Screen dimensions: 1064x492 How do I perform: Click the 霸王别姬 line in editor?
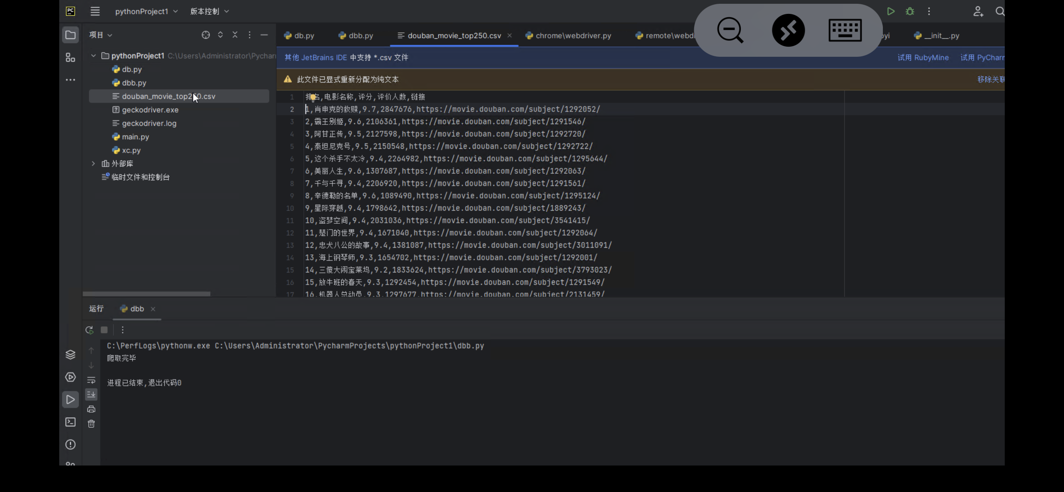pyautogui.click(x=445, y=122)
